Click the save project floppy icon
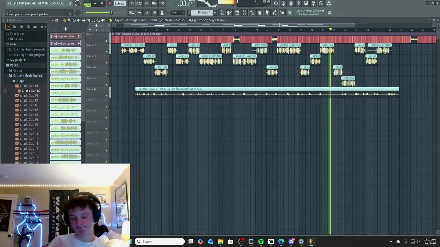Viewport: 440px width, 247px height. 306,3
